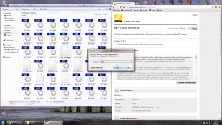Click the Explorer search box
Viewport: 222px width, 125px height.
tap(97, 5)
